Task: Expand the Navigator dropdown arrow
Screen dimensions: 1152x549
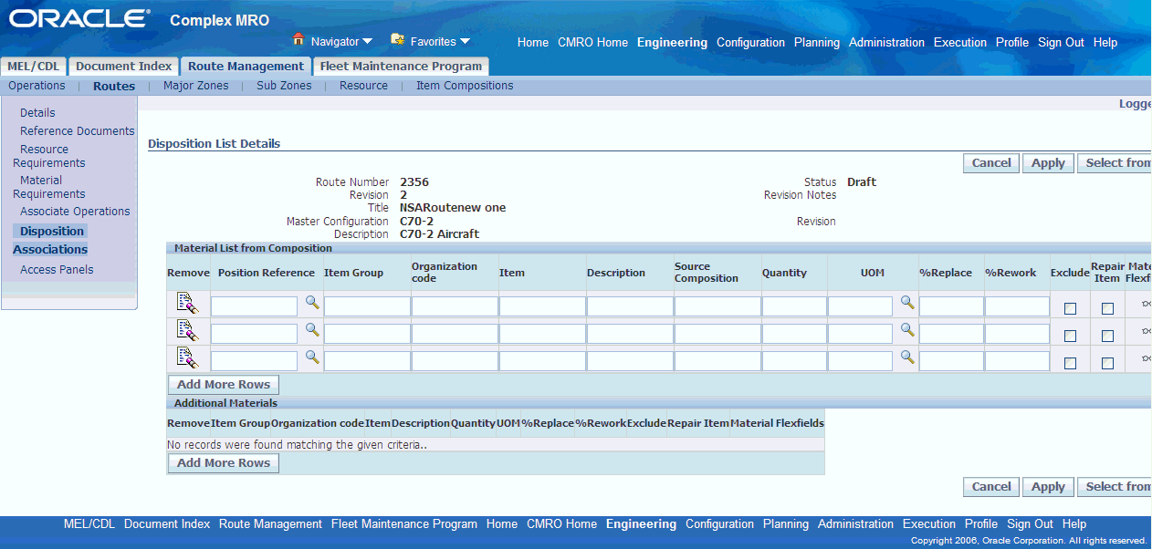Action: 367,42
